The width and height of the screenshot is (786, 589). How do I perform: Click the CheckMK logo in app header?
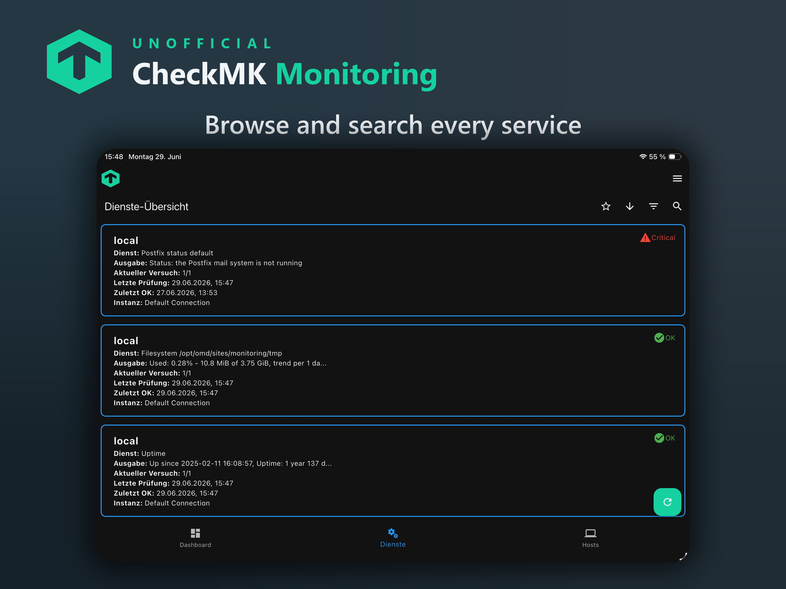pyautogui.click(x=110, y=178)
